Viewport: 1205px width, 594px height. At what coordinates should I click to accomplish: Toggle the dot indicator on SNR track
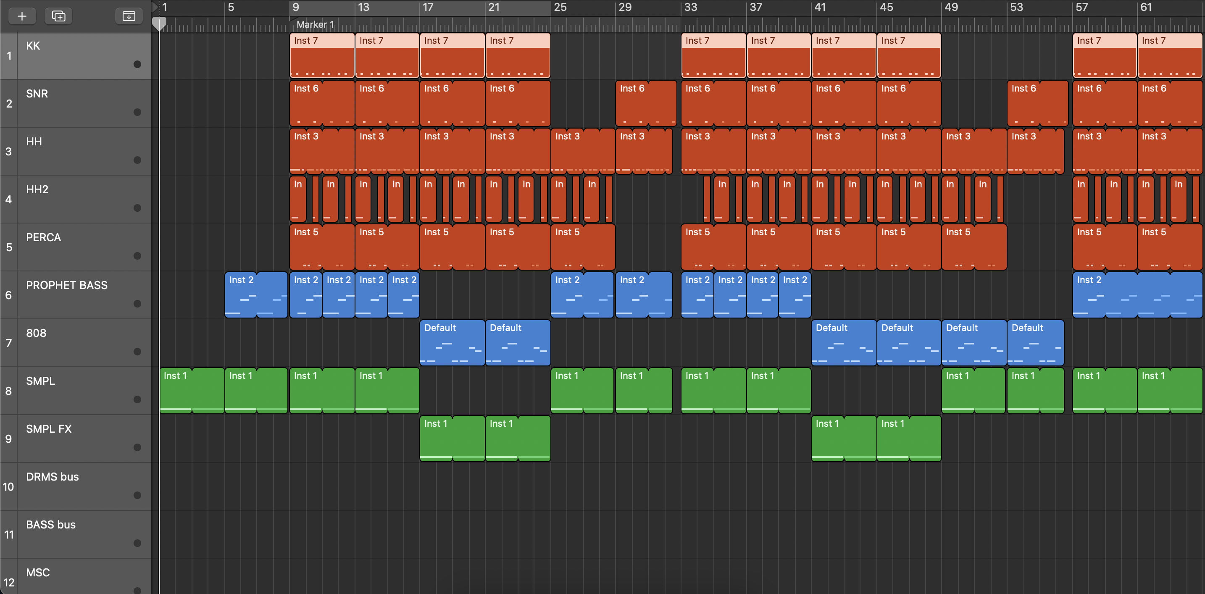point(137,112)
